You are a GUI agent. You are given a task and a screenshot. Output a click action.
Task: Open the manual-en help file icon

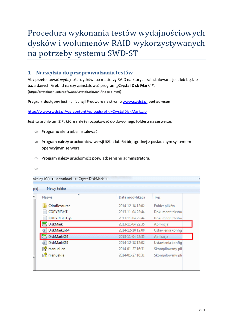(x=45, y=249)
